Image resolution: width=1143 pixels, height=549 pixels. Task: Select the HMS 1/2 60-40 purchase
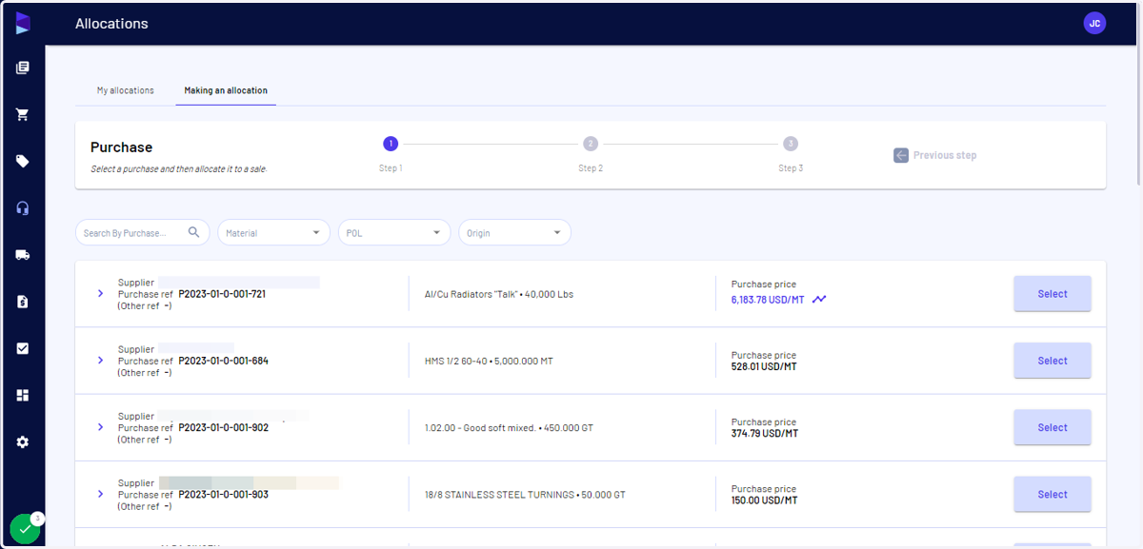point(1053,361)
